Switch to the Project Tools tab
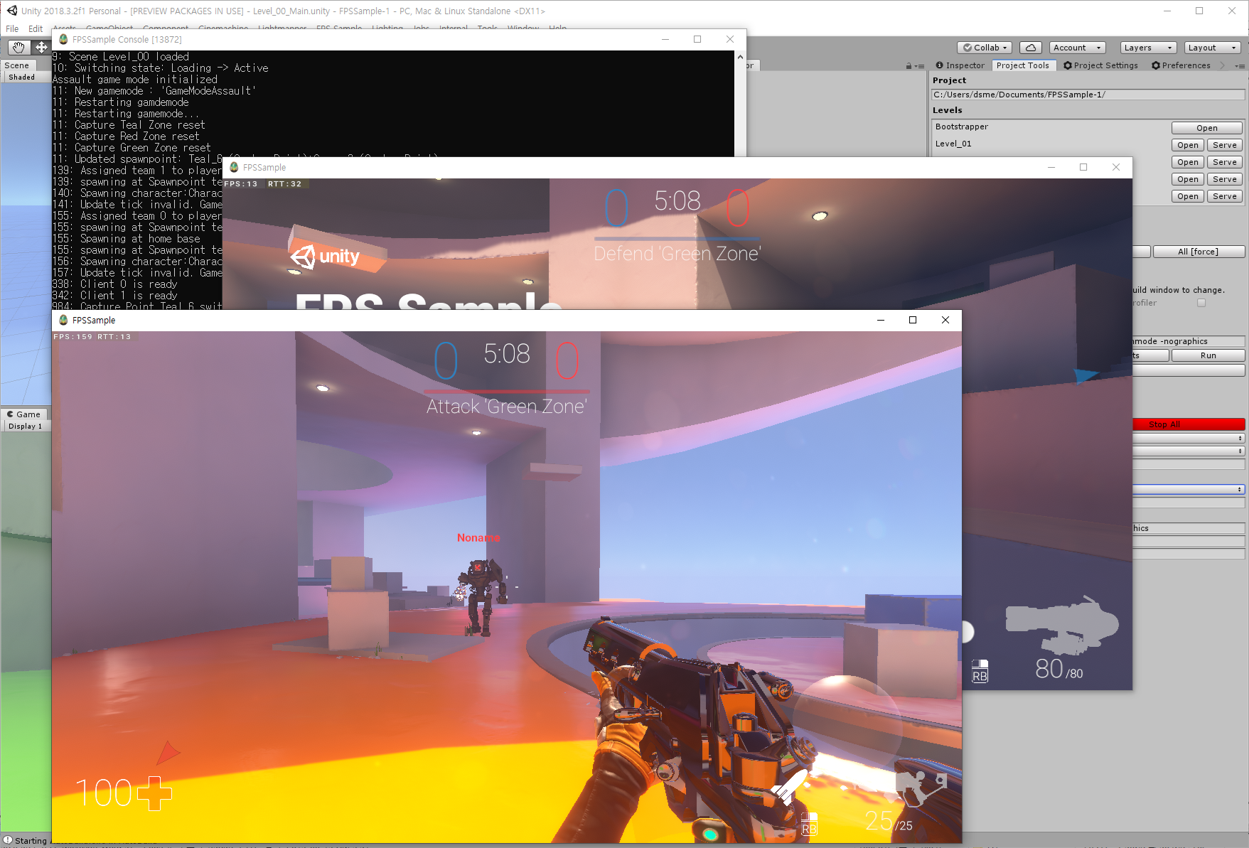This screenshot has height=848, width=1249. (1022, 65)
